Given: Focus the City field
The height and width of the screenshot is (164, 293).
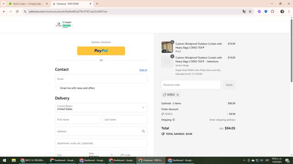Looking at the screenshot, I should (x=69, y=154).
